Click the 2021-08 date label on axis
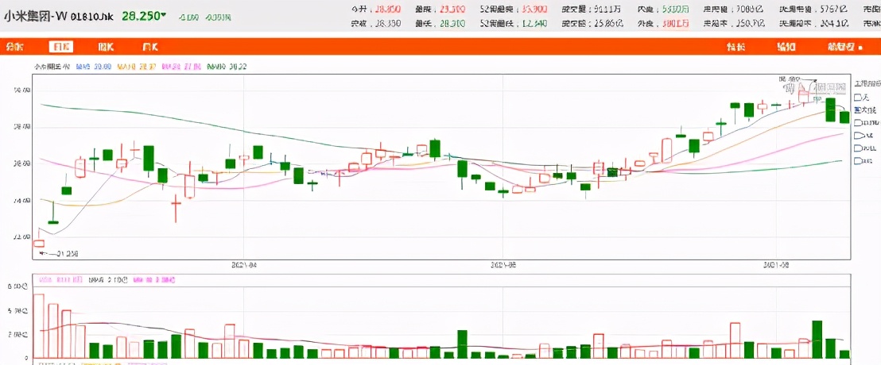This screenshot has width=881, height=365. (x=775, y=263)
